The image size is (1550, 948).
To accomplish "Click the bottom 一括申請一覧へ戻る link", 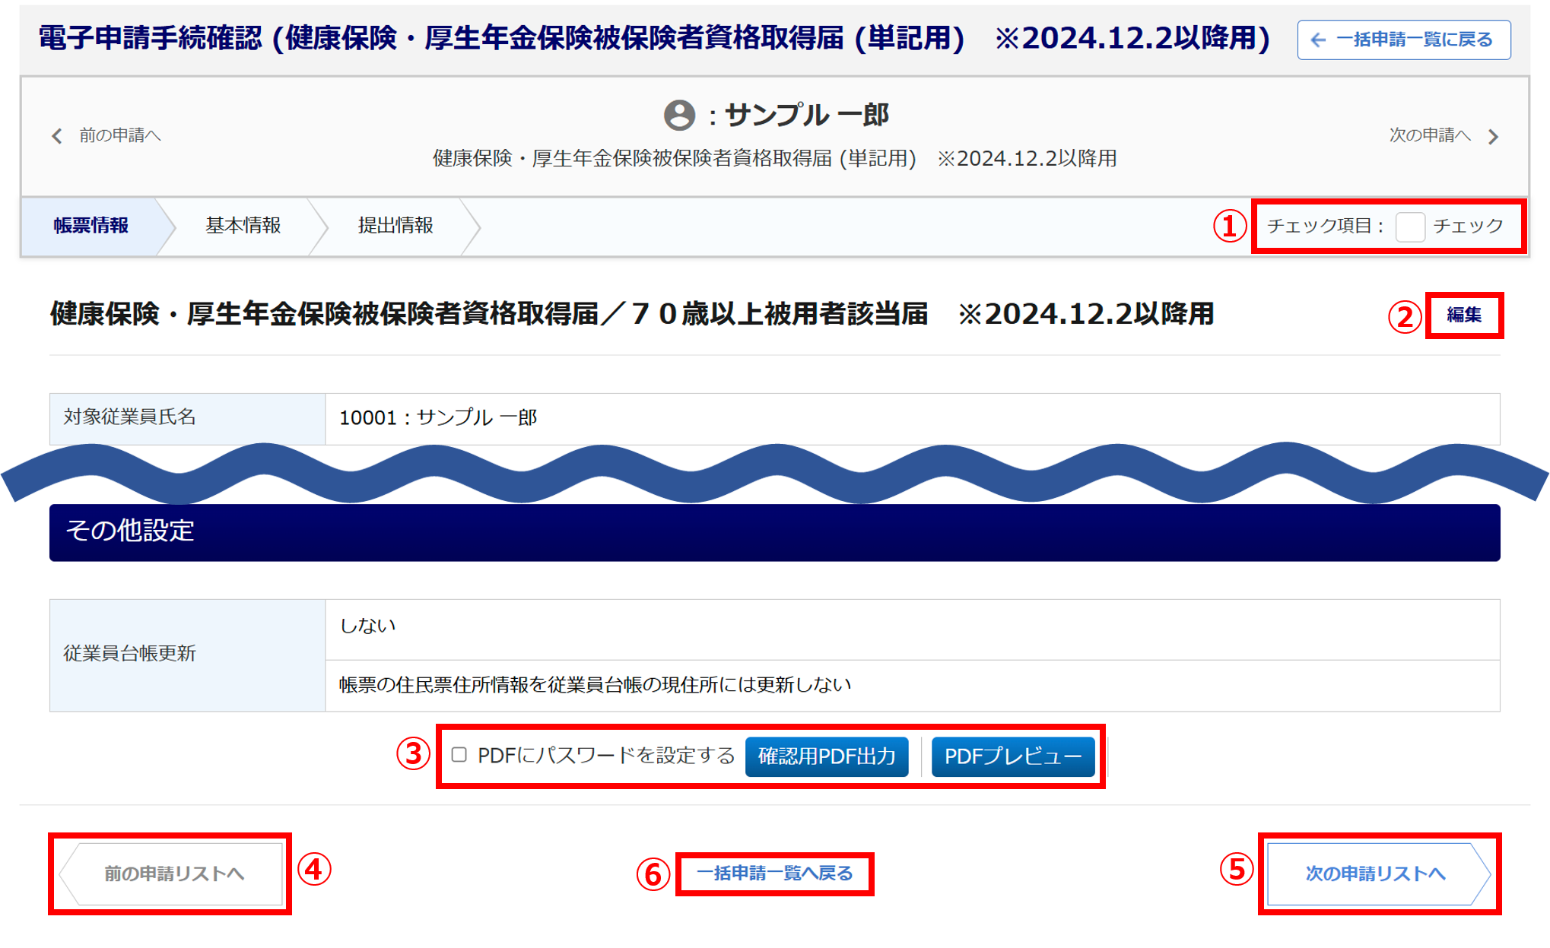I will (x=774, y=873).
